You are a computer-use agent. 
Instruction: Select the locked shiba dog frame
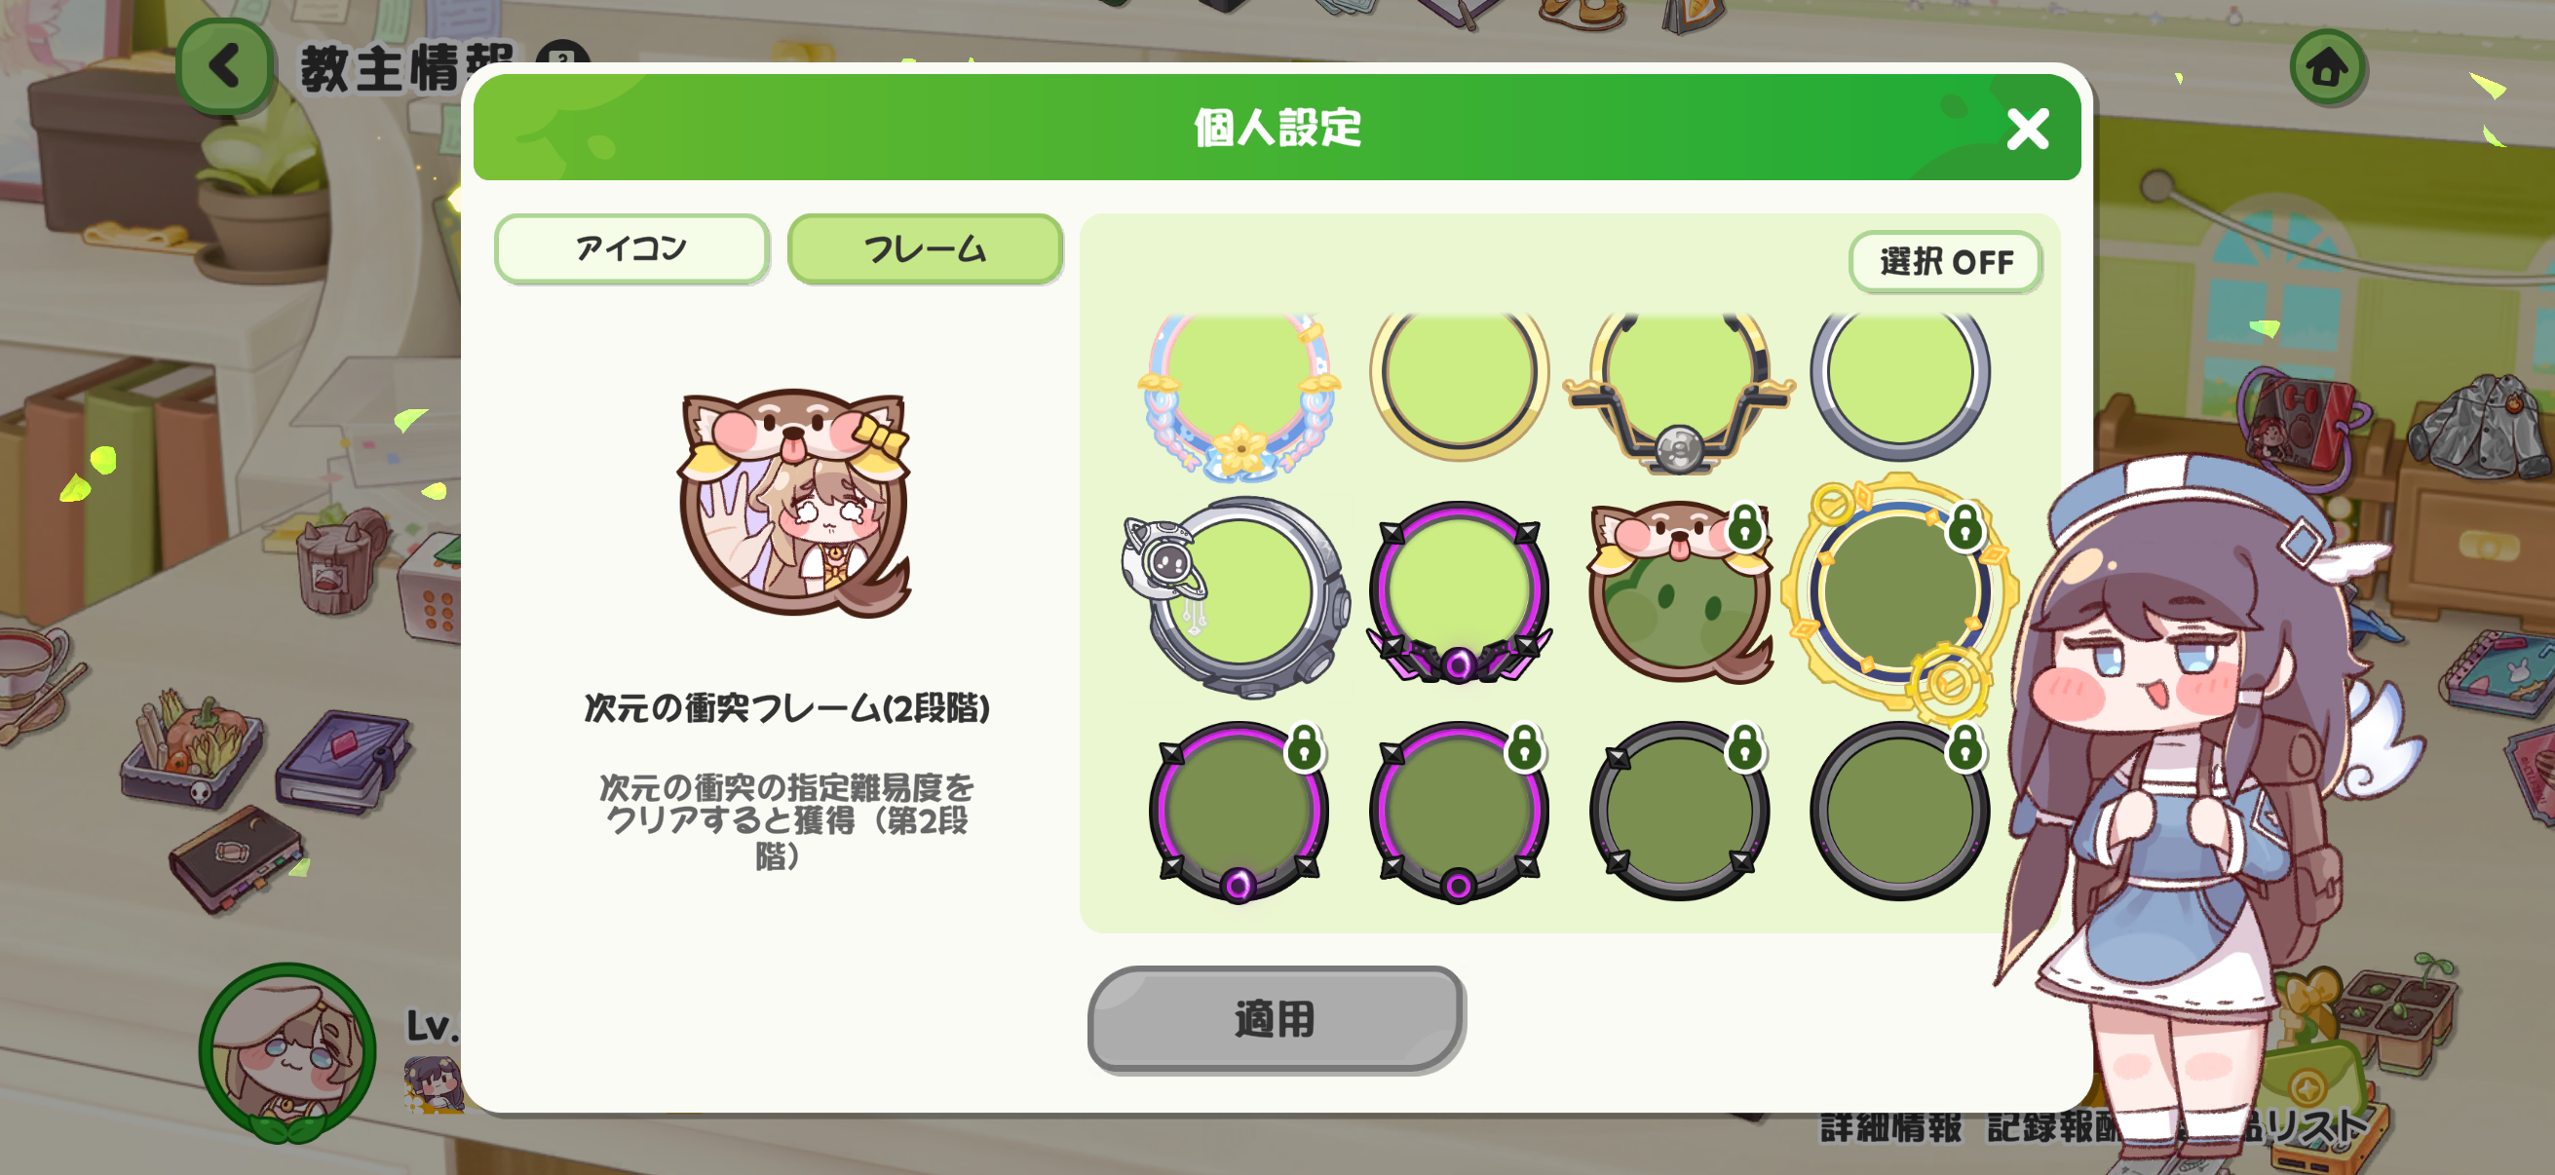coord(1678,593)
